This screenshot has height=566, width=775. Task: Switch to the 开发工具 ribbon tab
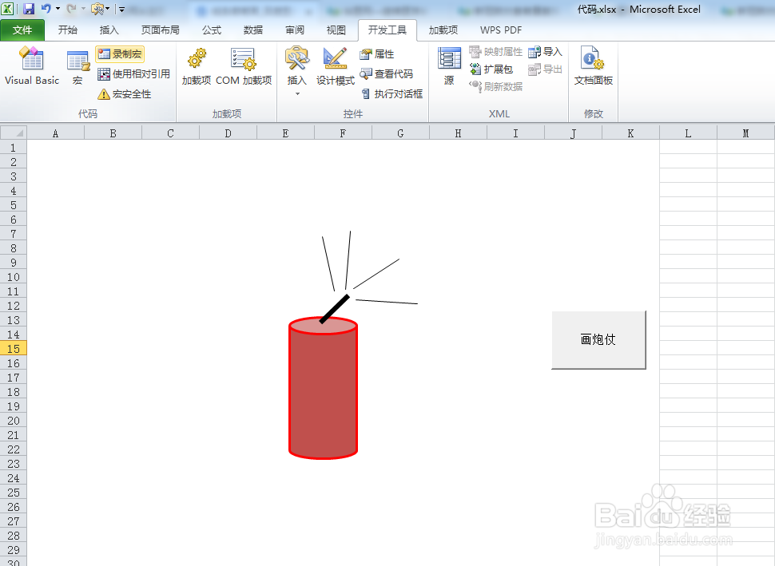tap(387, 30)
